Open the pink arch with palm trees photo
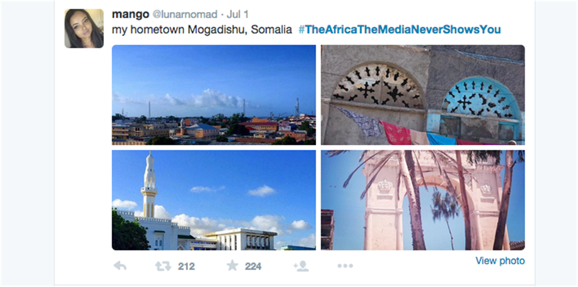This screenshot has height=287, width=578. pos(423,200)
